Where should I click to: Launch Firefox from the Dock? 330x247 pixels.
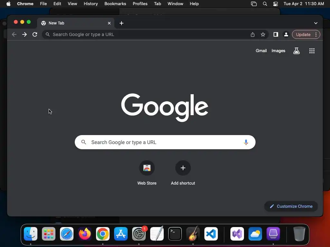click(85, 234)
